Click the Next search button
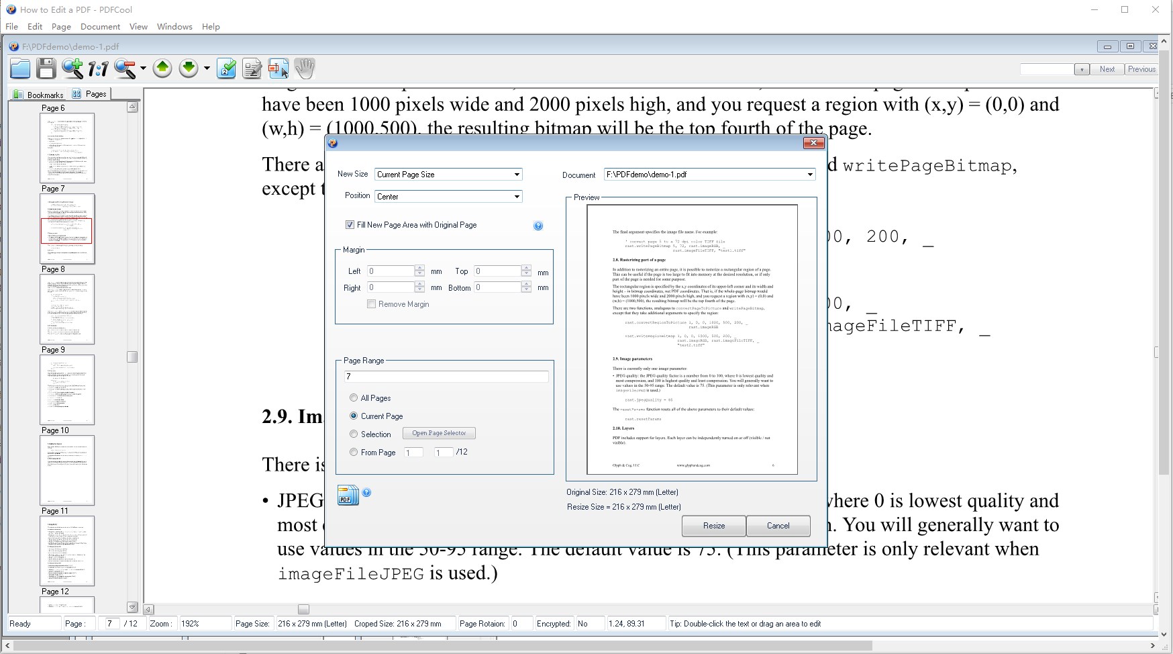 click(1107, 69)
